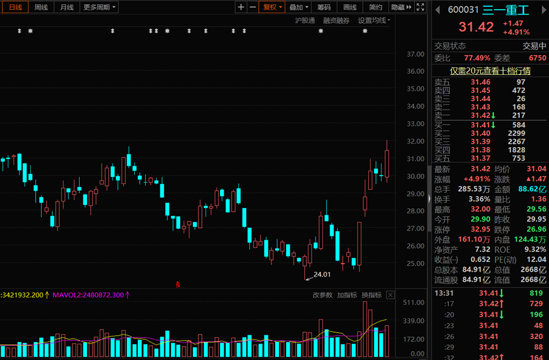549x360 pixels.
Task: Switch to the 月线 monthly chart tab
Action: click(67, 7)
